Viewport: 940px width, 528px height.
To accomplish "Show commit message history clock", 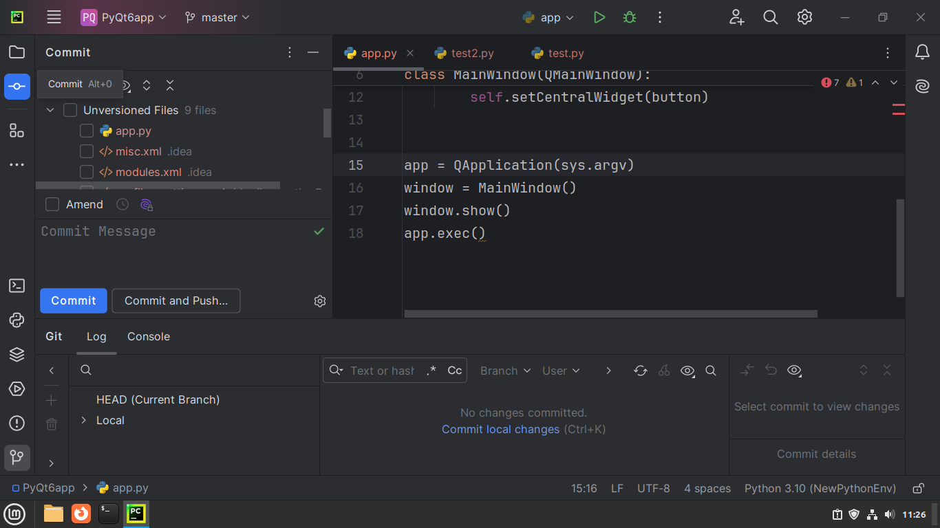I will pyautogui.click(x=122, y=204).
